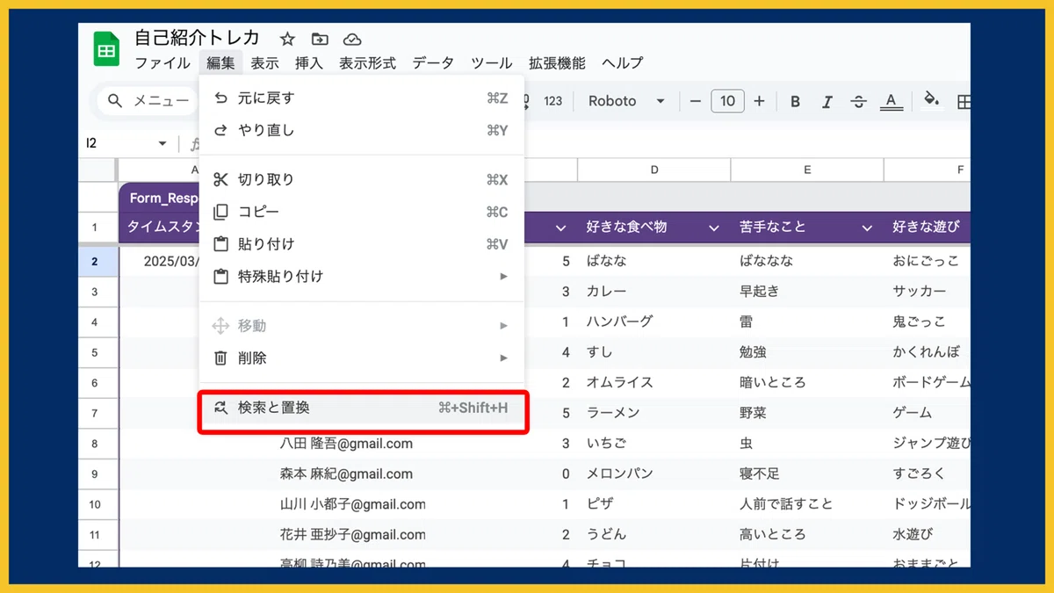Select 元に戻す in the edit menu
Viewport: 1054px width, 593px height.
[x=361, y=98]
